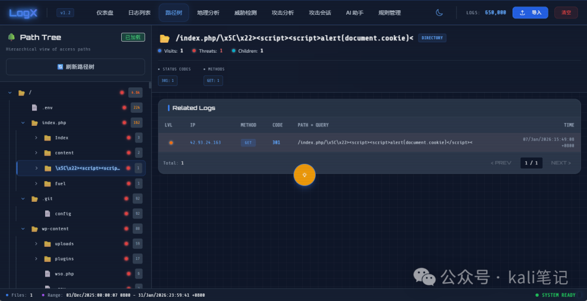Click the orange level indicator in log row
The image size is (587, 301).
pyautogui.click(x=171, y=143)
